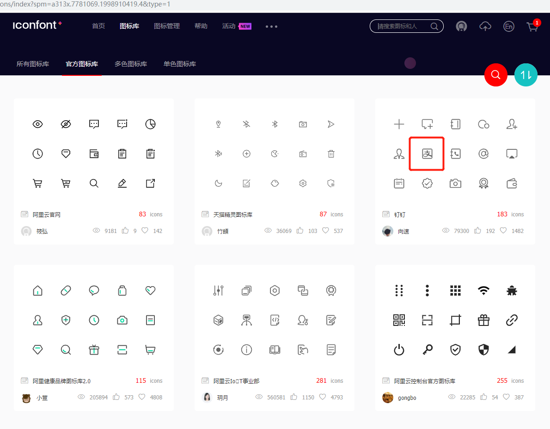Switch to the 多色图标库 tab
Viewport: 550px width, 429px height.
(x=131, y=64)
